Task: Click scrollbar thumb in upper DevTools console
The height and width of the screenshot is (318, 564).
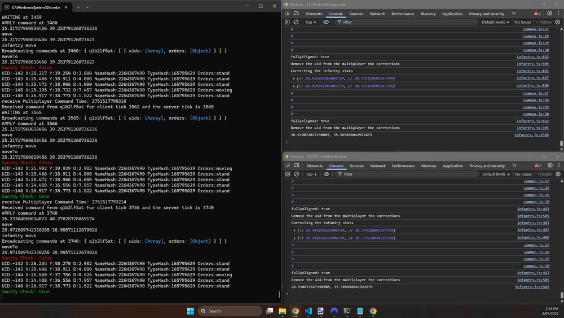Action: point(561,143)
